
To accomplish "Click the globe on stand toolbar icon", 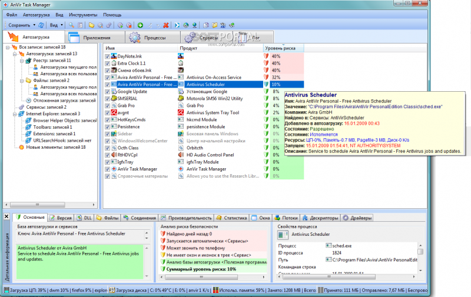I will (195, 25).
